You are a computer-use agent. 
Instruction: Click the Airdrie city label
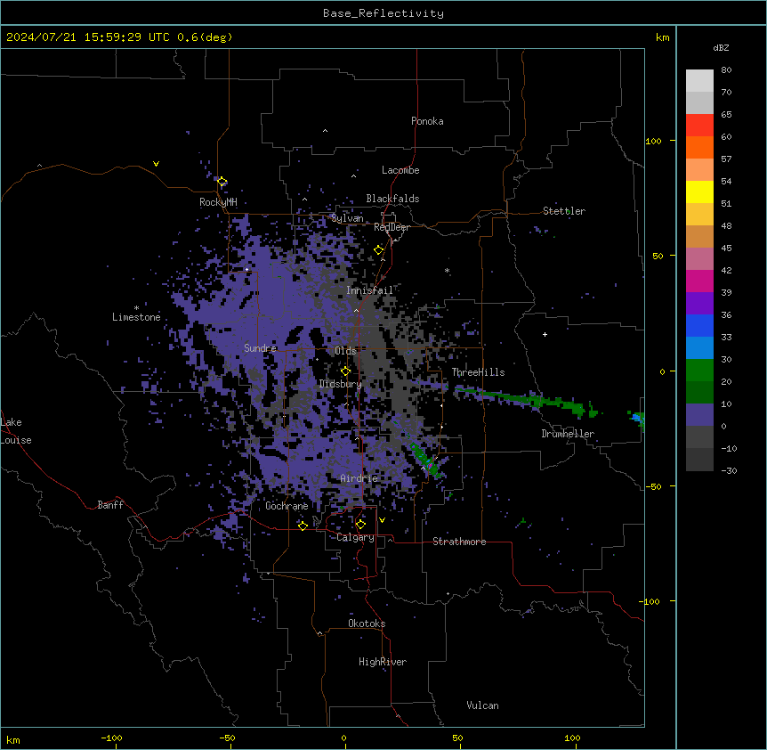pyautogui.click(x=359, y=478)
